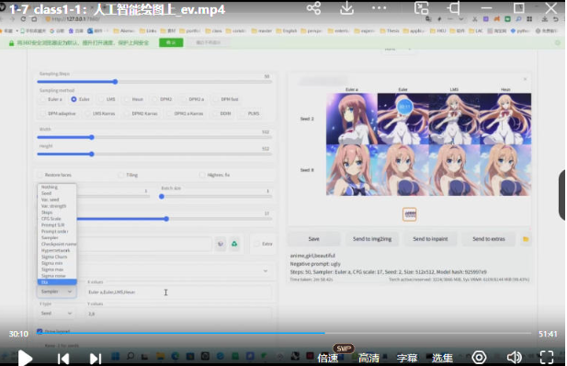
Task: Enable the Tiling checkbox
Action: (x=121, y=175)
